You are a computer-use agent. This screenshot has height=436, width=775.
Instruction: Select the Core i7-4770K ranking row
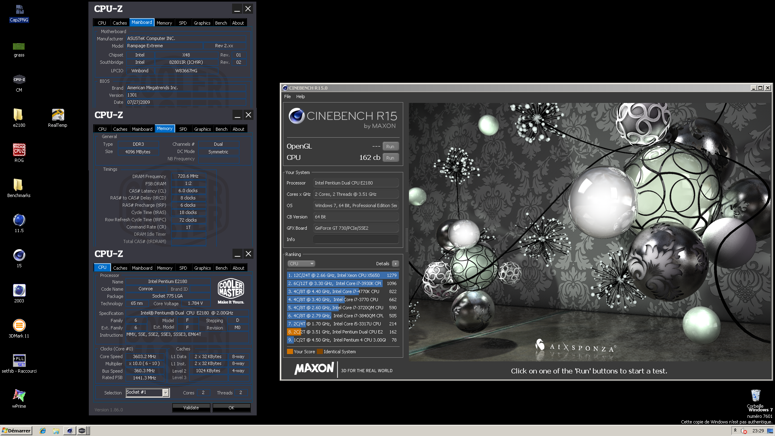343,291
